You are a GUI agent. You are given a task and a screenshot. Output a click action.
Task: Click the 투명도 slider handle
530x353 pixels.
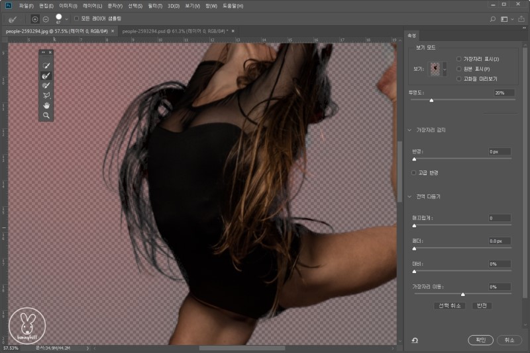(431, 100)
